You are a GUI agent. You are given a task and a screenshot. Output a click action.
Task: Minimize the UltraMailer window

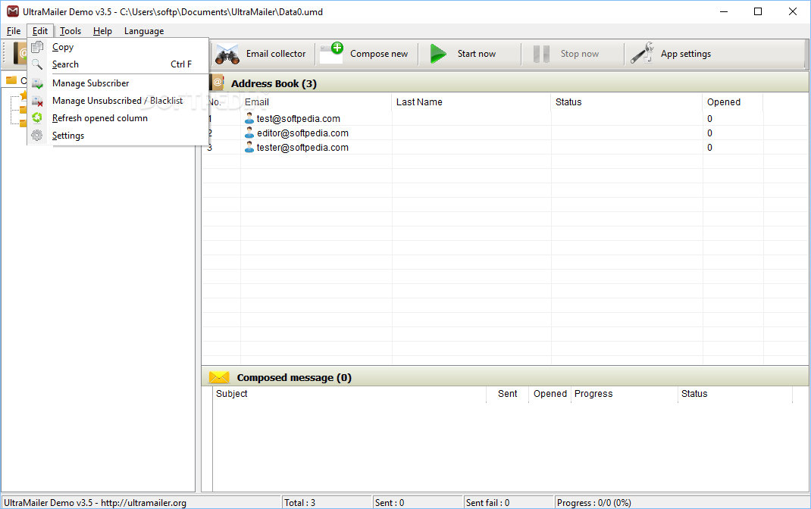pos(724,11)
